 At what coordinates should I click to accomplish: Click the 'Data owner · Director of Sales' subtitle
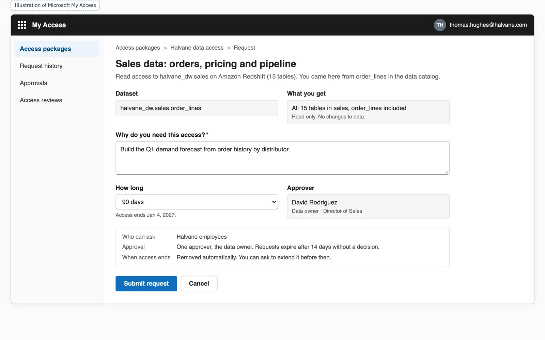click(x=327, y=211)
